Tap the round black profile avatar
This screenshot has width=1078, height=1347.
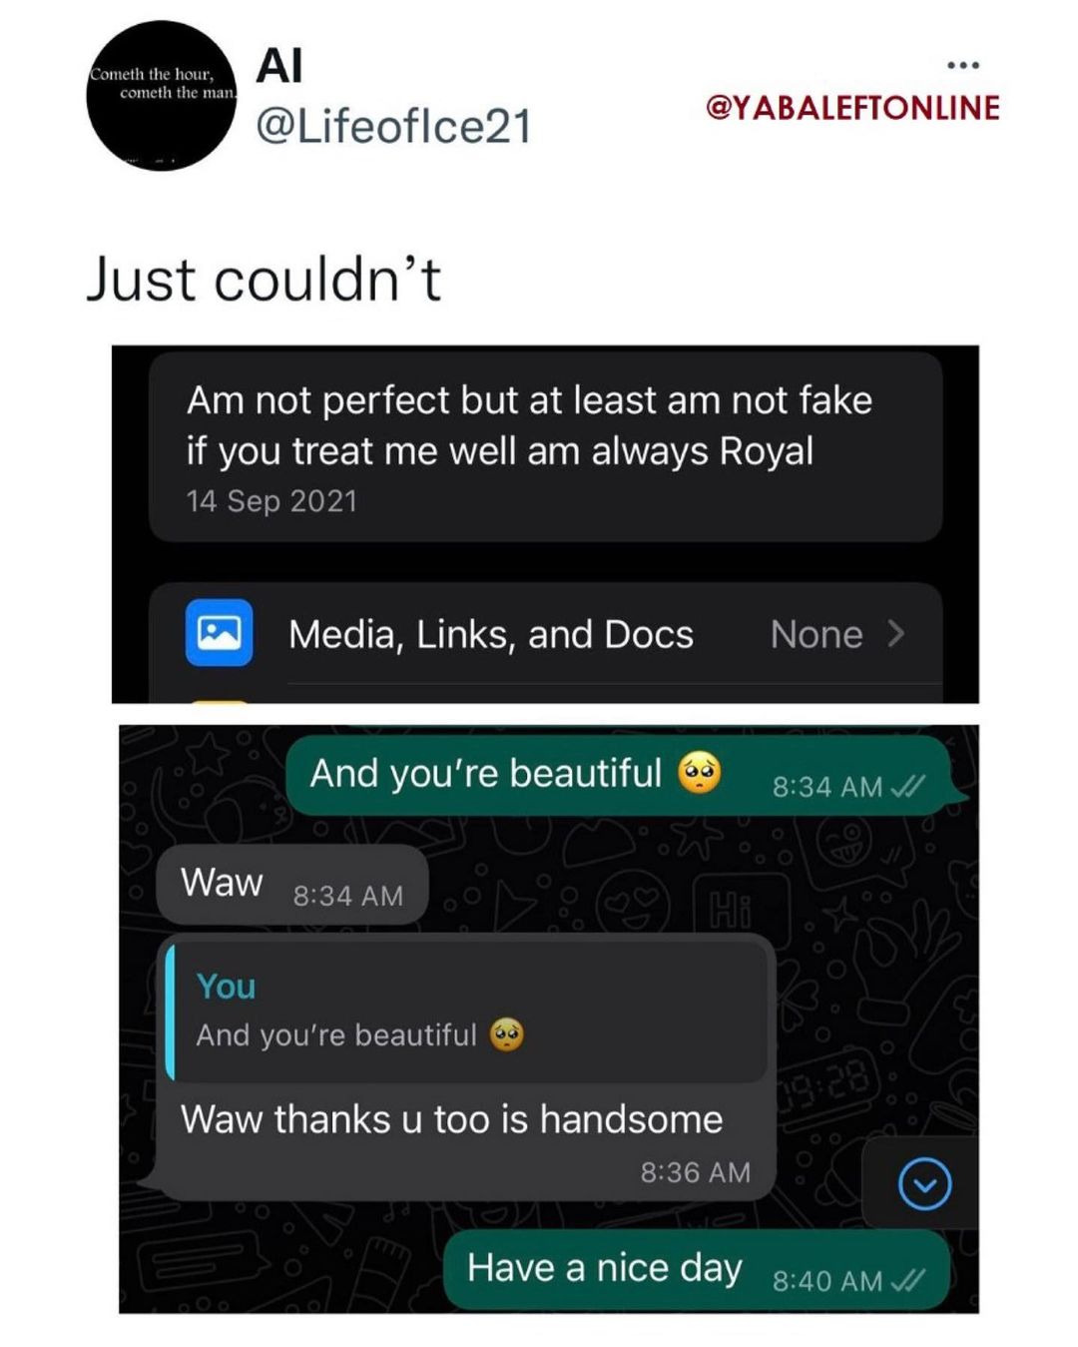tap(161, 96)
